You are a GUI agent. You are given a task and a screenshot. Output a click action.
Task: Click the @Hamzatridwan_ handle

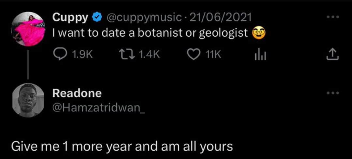pos(98,107)
